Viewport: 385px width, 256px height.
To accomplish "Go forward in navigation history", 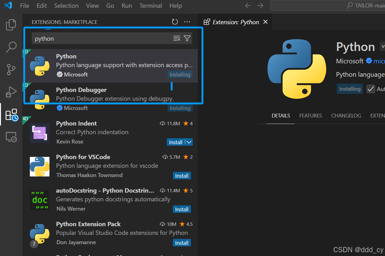I will [x=260, y=6].
